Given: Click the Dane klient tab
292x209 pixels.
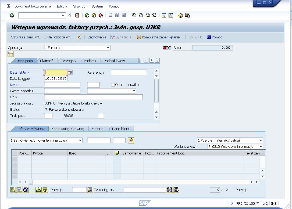Looking at the screenshot, I should point(121,129).
